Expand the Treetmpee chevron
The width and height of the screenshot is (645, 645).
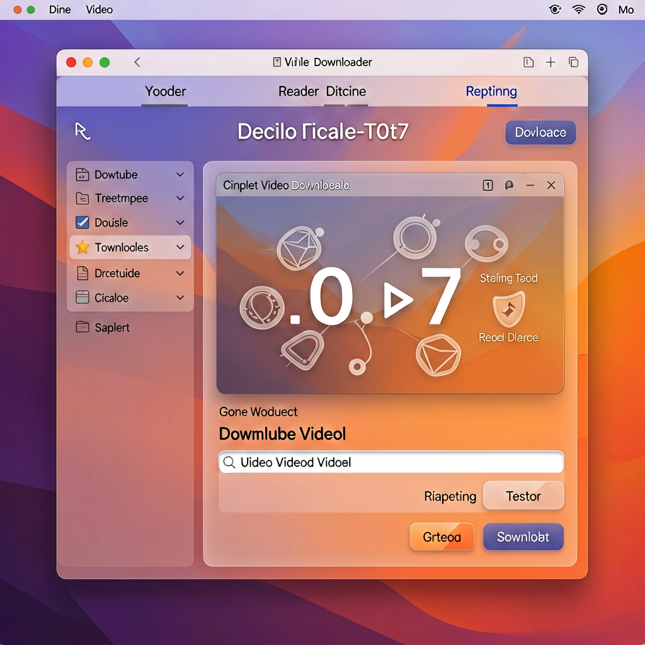point(180,198)
